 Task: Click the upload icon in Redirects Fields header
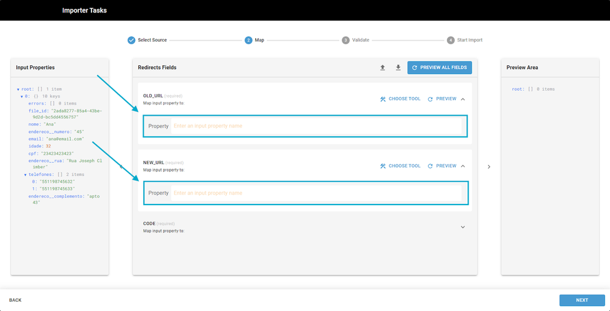click(383, 68)
